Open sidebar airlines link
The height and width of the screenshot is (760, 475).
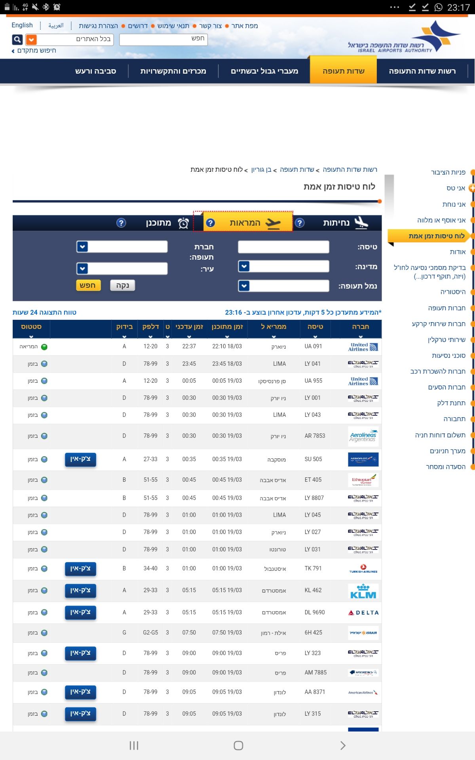point(446,308)
